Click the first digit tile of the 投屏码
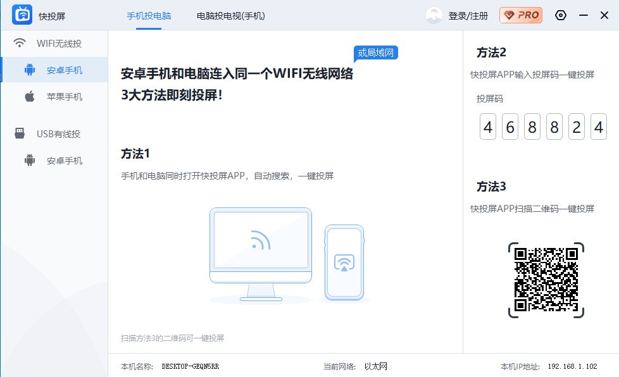Screen dimensions: 619x377 tap(487, 126)
